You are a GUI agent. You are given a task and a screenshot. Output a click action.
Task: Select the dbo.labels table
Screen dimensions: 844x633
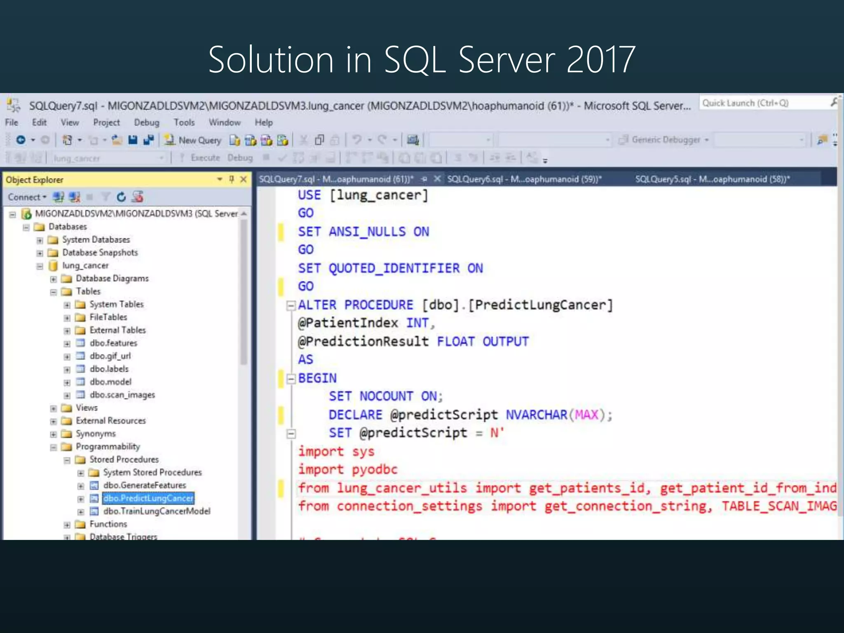tap(109, 369)
